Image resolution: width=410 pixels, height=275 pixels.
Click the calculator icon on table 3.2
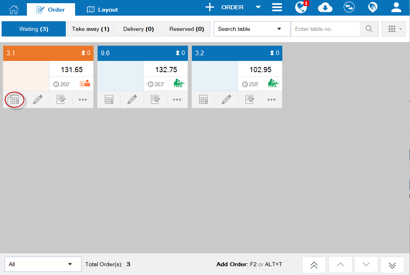(x=204, y=100)
